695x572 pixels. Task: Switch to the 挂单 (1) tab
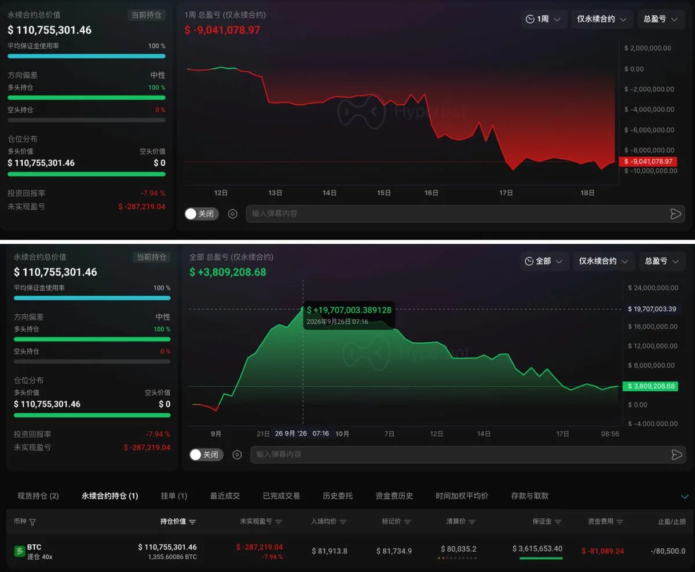174,496
